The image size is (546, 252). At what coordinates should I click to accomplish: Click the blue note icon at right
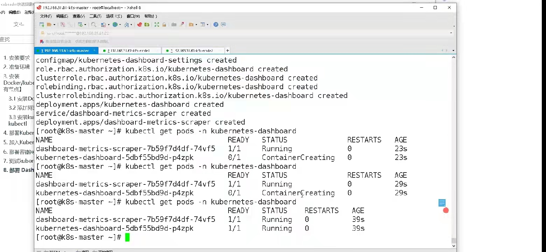pyautogui.click(x=442, y=203)
